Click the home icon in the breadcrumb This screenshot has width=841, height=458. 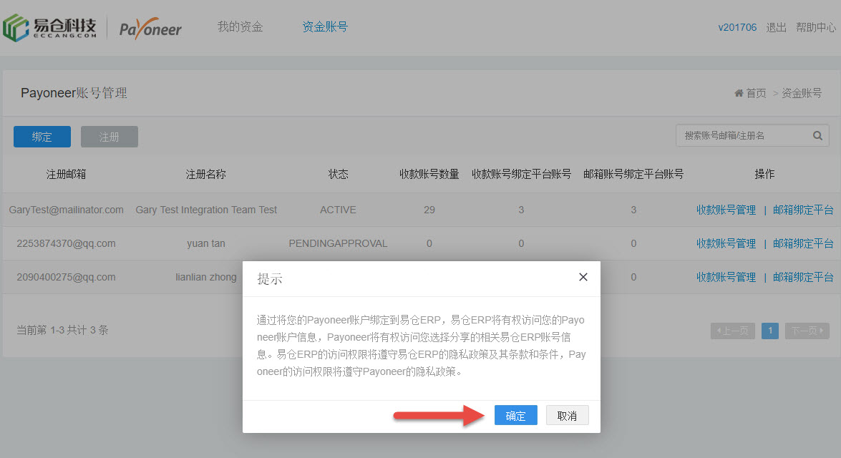pyautogui.click(x=739, y=93)
